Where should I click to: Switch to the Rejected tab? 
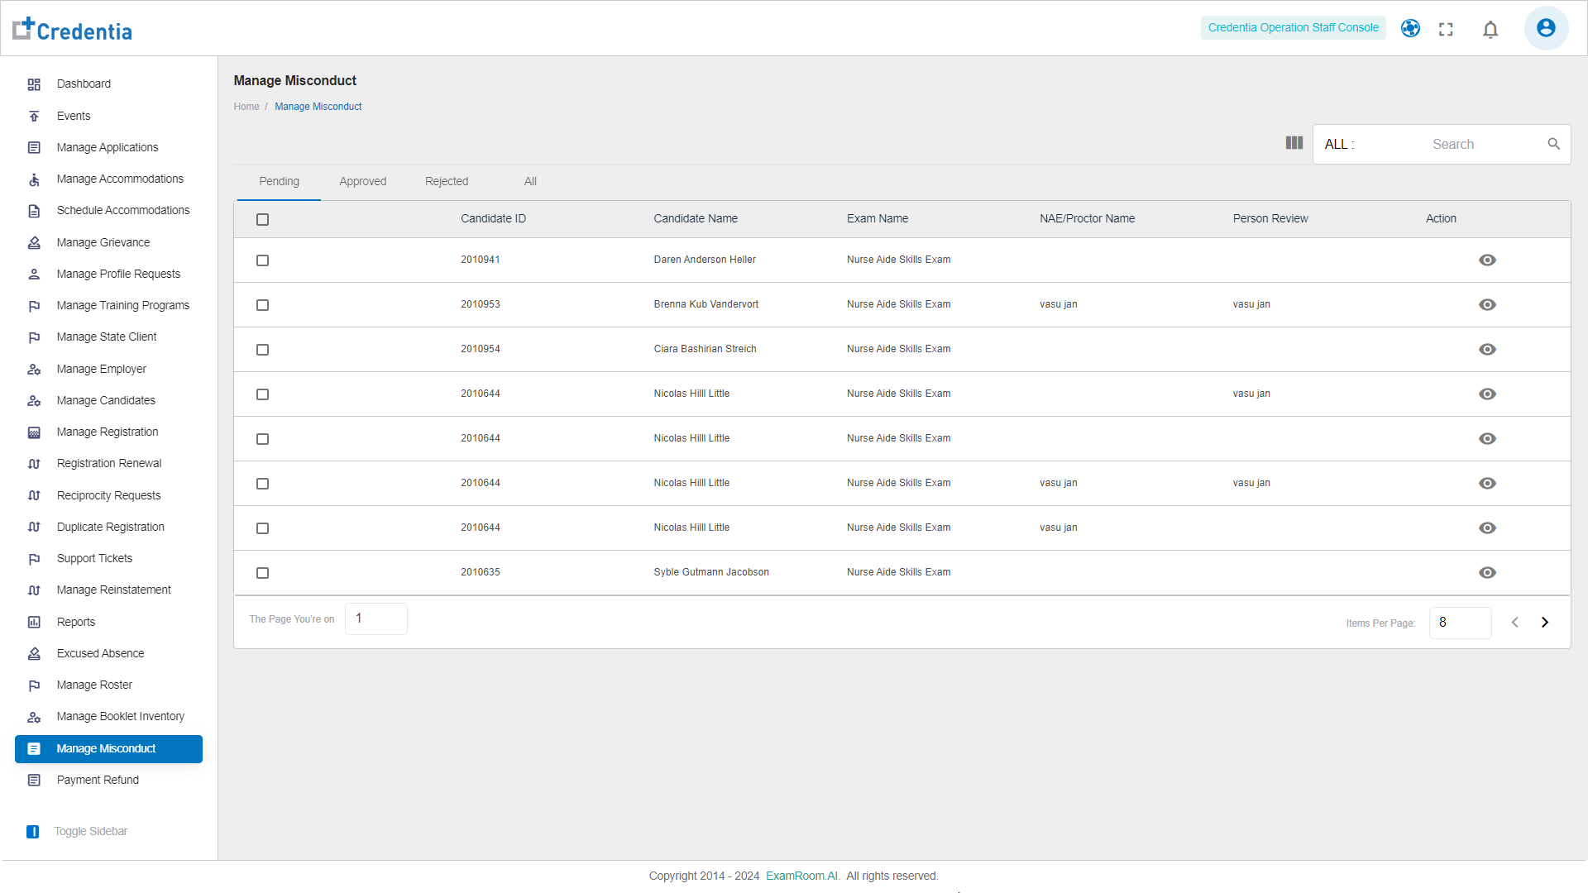click(x=447, y=182)
